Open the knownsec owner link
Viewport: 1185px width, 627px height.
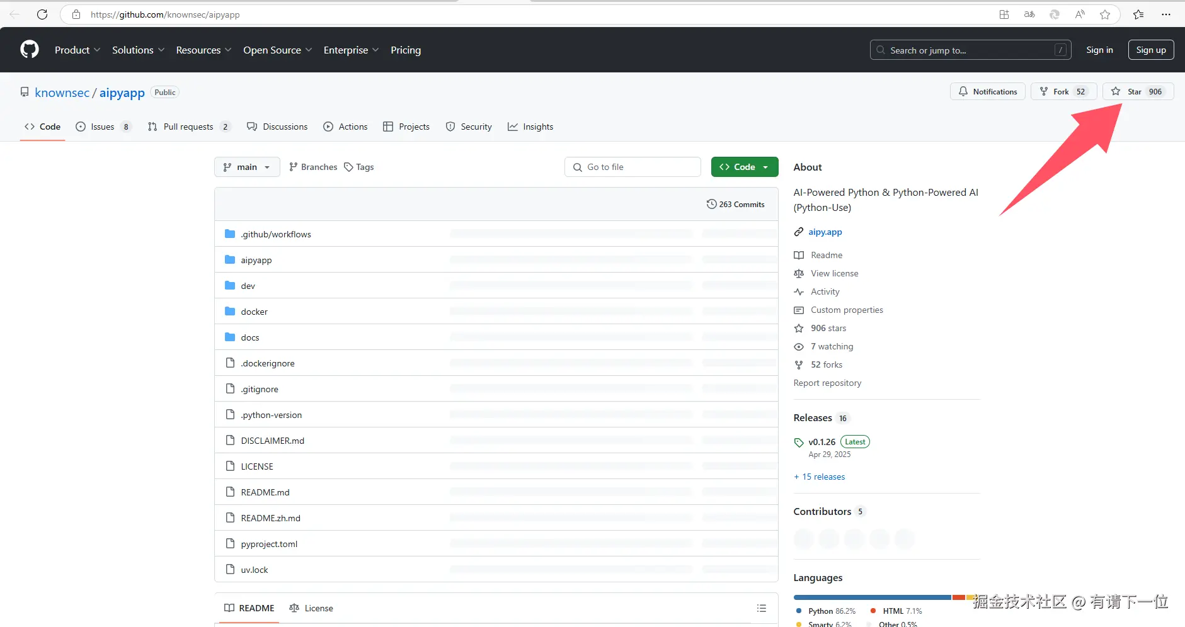click(x=62, y=93)
